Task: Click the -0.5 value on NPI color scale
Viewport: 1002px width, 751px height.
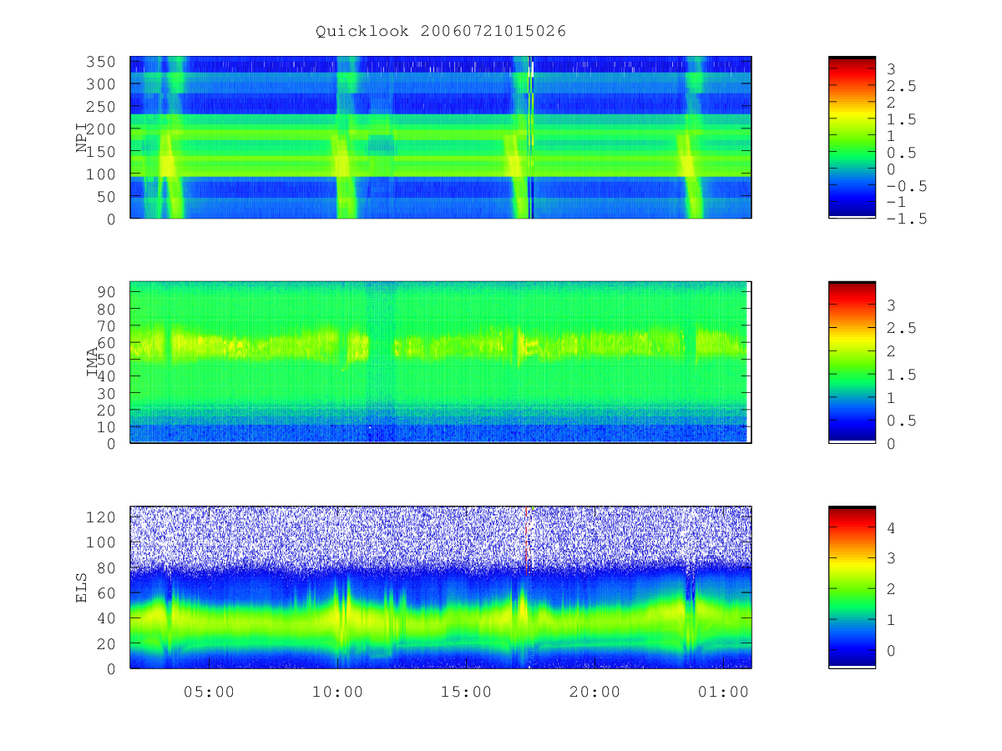Action: (x=905, y=185)
